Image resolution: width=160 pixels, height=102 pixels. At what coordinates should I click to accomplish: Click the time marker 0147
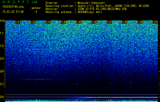[x=109, y=22]
